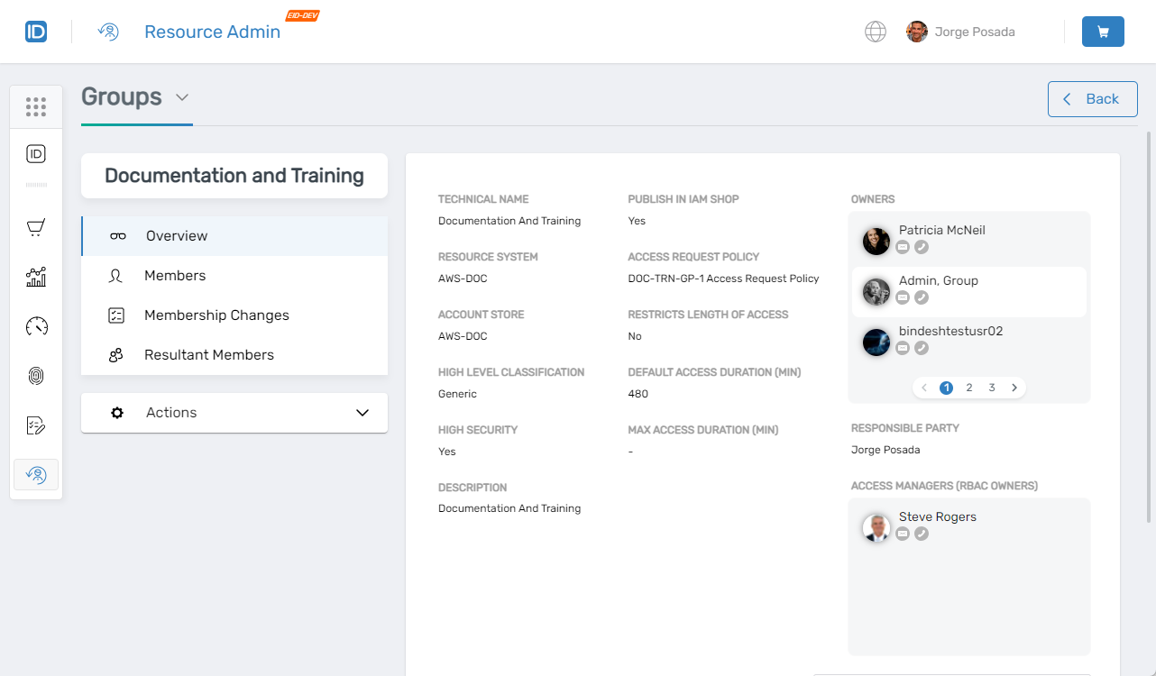Screen dimensions: 1156x676
Task: Open the blue cart button top right
Action: coord(1103,31)
